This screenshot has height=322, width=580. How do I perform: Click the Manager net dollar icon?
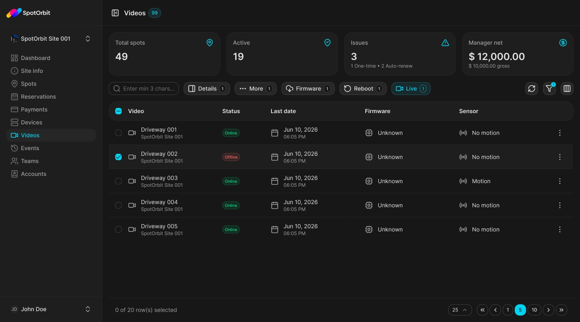coord(563,43)
